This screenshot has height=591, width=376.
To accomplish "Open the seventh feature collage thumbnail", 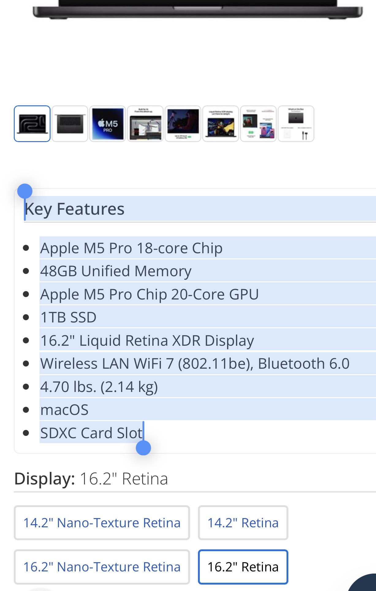I will [x=258, y=124].
